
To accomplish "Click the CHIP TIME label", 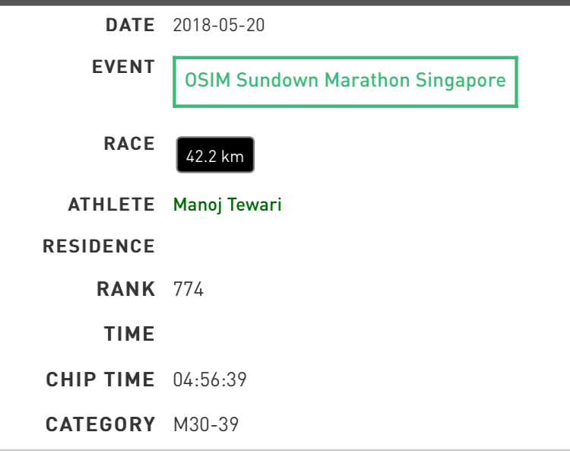I will coord(100,380).
